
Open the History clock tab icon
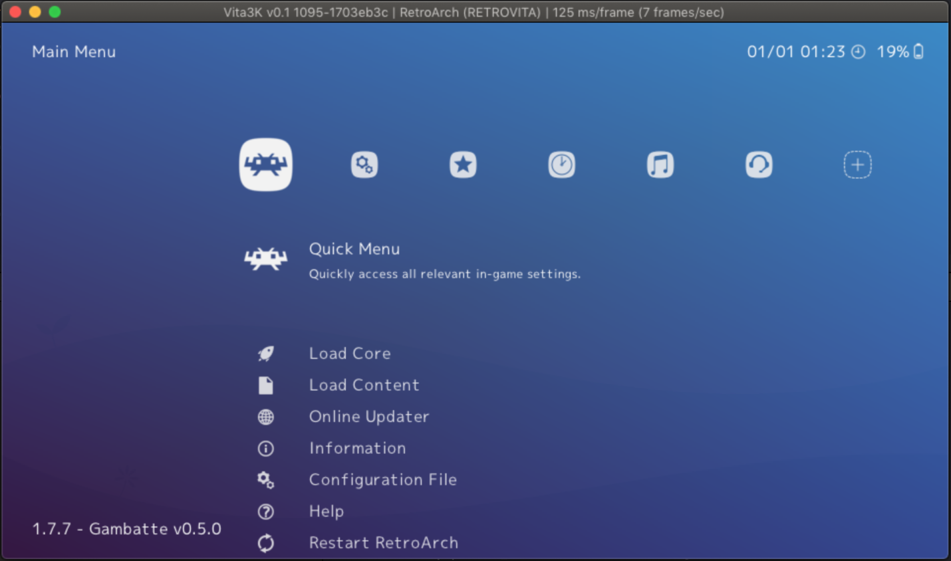[562, 165]
